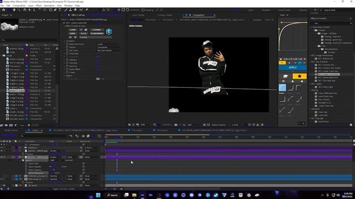Open the Effect menu
The image size is (355, 199).
click(39, 6)
